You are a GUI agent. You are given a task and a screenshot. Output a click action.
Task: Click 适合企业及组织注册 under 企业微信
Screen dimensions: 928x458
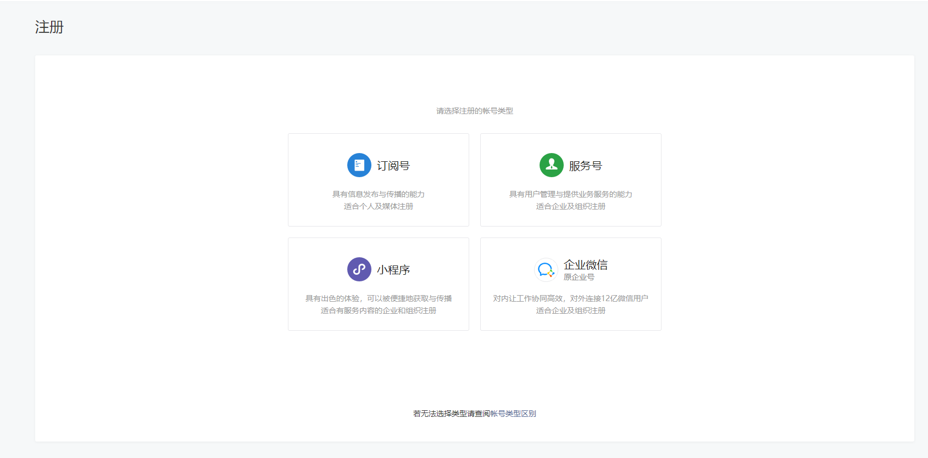click(x=571, y=310)
